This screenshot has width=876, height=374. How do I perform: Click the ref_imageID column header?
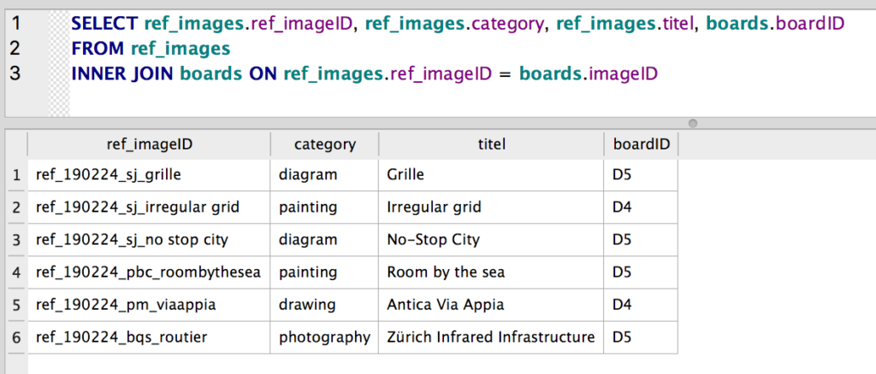(x=149, y=144)
